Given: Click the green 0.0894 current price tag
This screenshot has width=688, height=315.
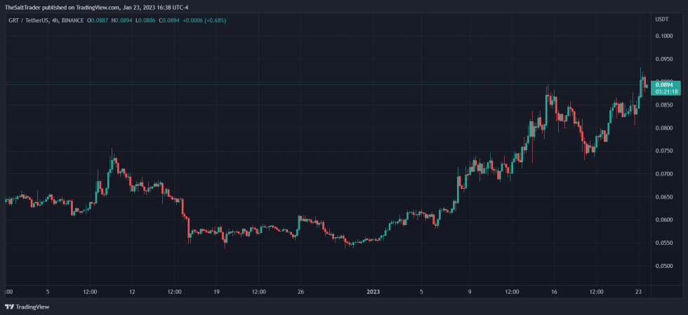Looking at the screenshot, I should point(665,85).
